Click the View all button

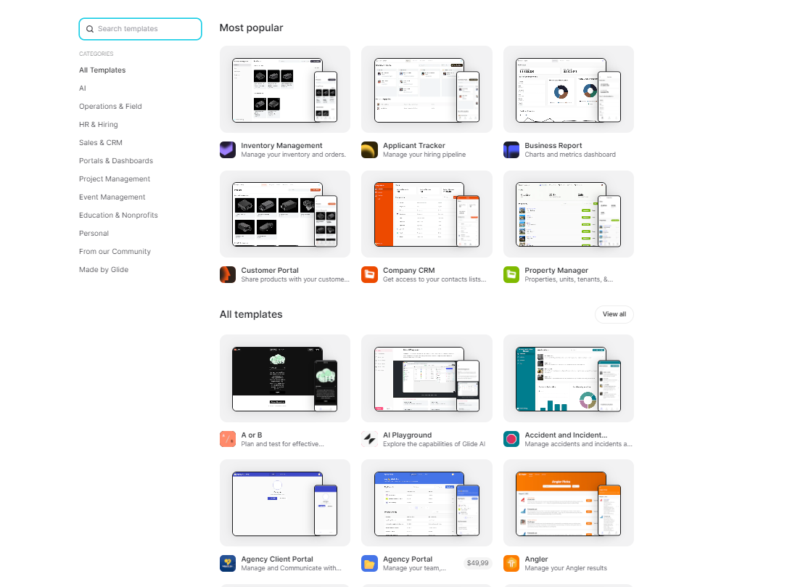(x=614, y=314)
